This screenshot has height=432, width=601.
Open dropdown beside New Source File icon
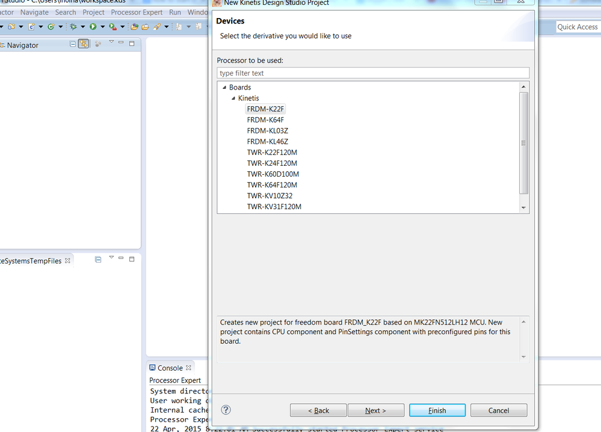41,27
